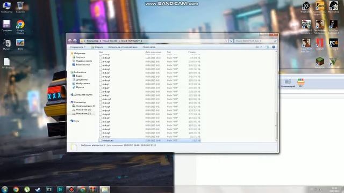This screenshot has height=193, width=344.
Task: Sort by the Тип column header
Action: tap(169, 52)
